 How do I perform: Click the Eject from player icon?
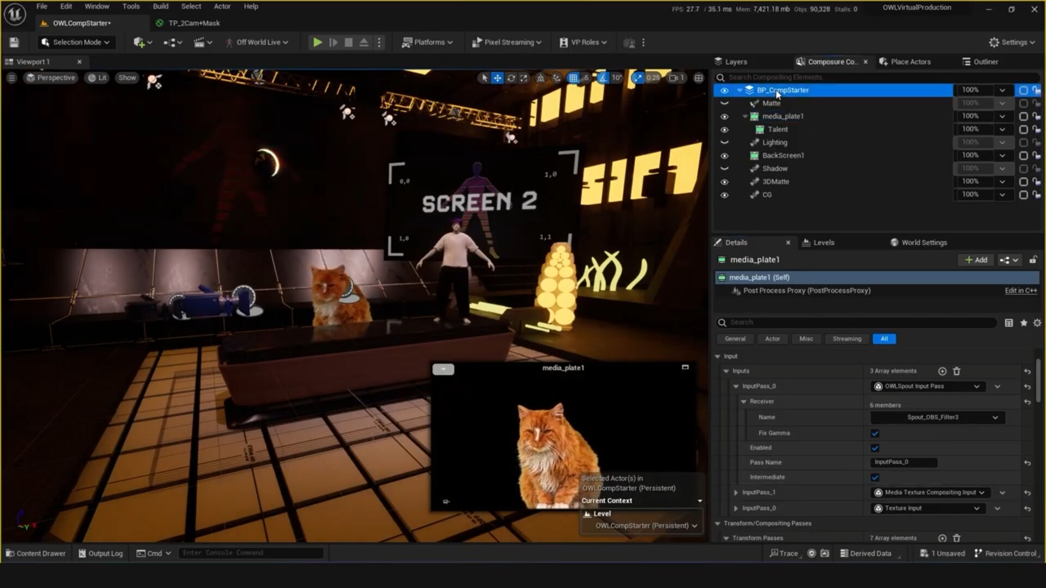[364, 42]
